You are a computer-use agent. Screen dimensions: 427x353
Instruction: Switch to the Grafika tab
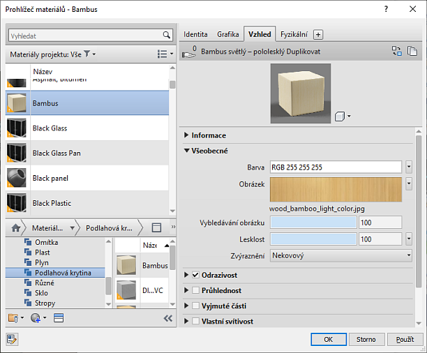[x=228, y=33]
